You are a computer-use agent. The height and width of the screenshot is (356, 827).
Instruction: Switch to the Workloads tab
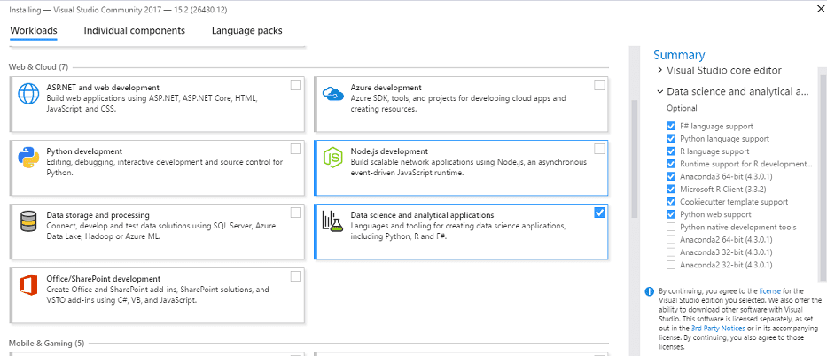coord(33,30)
